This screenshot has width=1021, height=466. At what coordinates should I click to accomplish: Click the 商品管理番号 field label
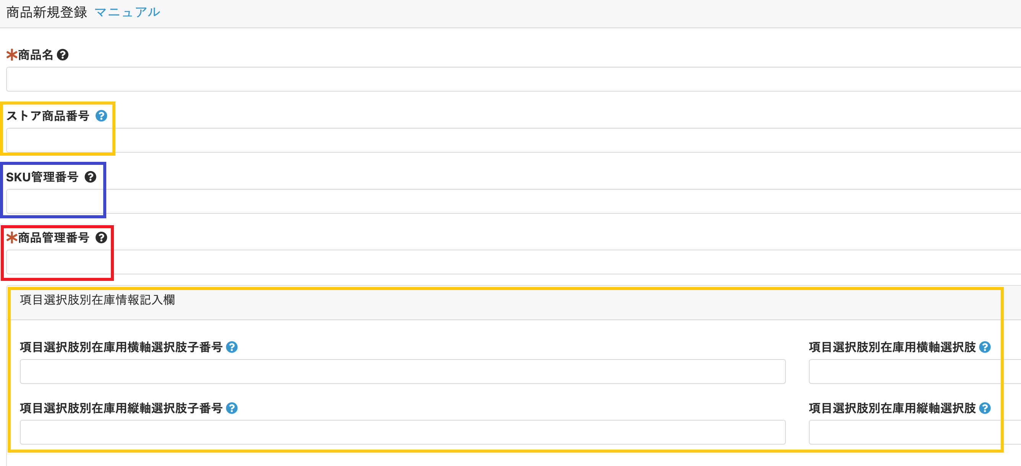(54, 238)
